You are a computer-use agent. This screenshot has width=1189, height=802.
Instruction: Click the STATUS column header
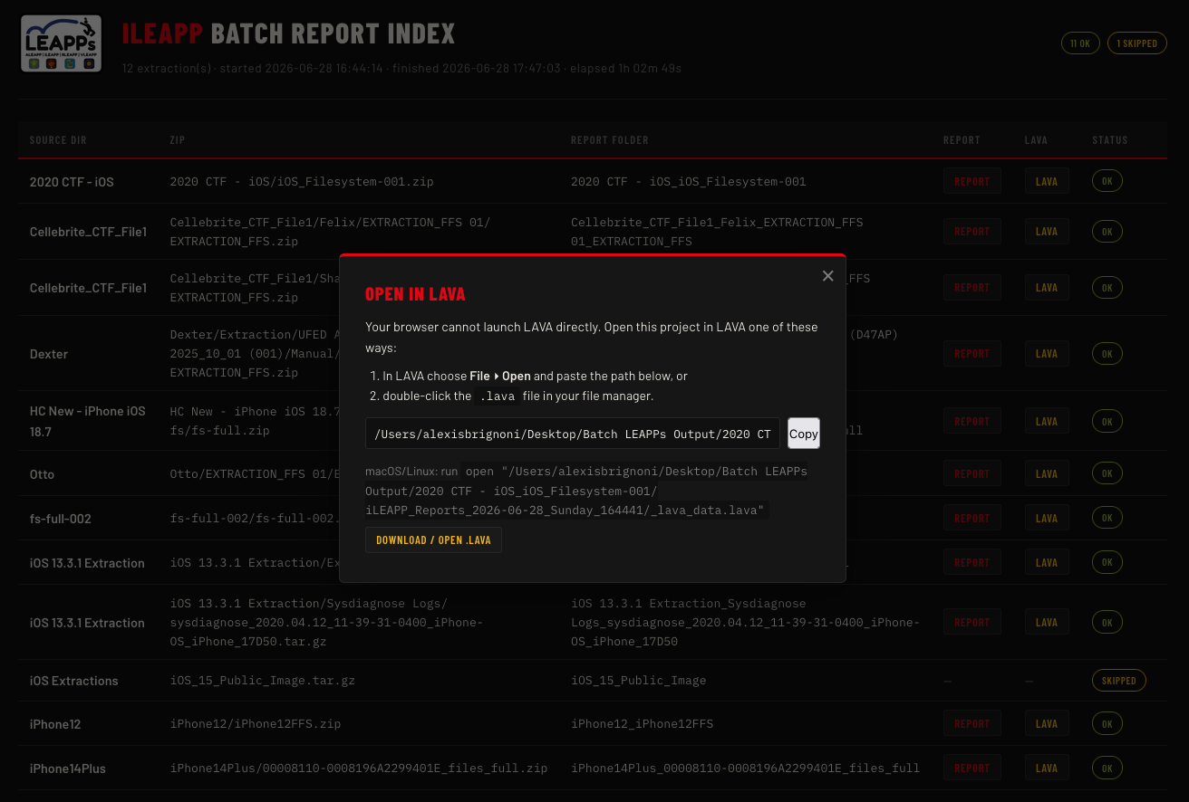coord(1110,140)
